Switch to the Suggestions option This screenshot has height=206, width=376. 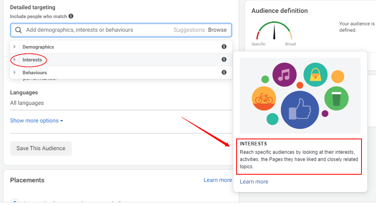(x=189, y=30)
